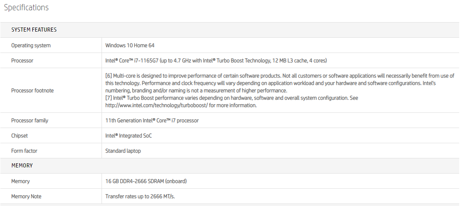Click the Chipset row label

point(19,136)
